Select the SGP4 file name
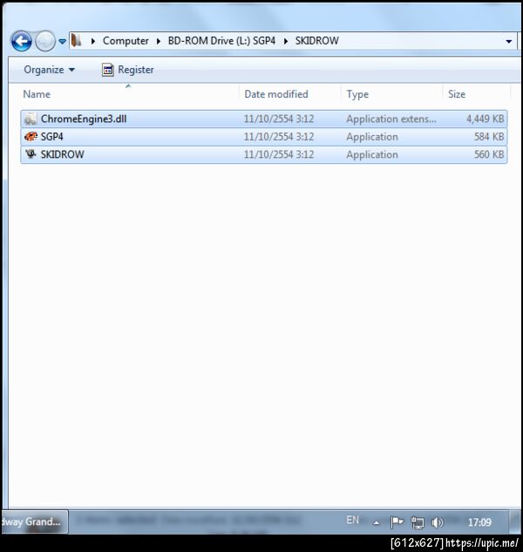This screenshot has height=552, width=523. tap(51, 137)
